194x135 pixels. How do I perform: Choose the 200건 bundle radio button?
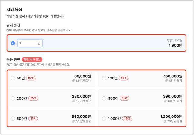pyautogui.click(x=13, y=98)
